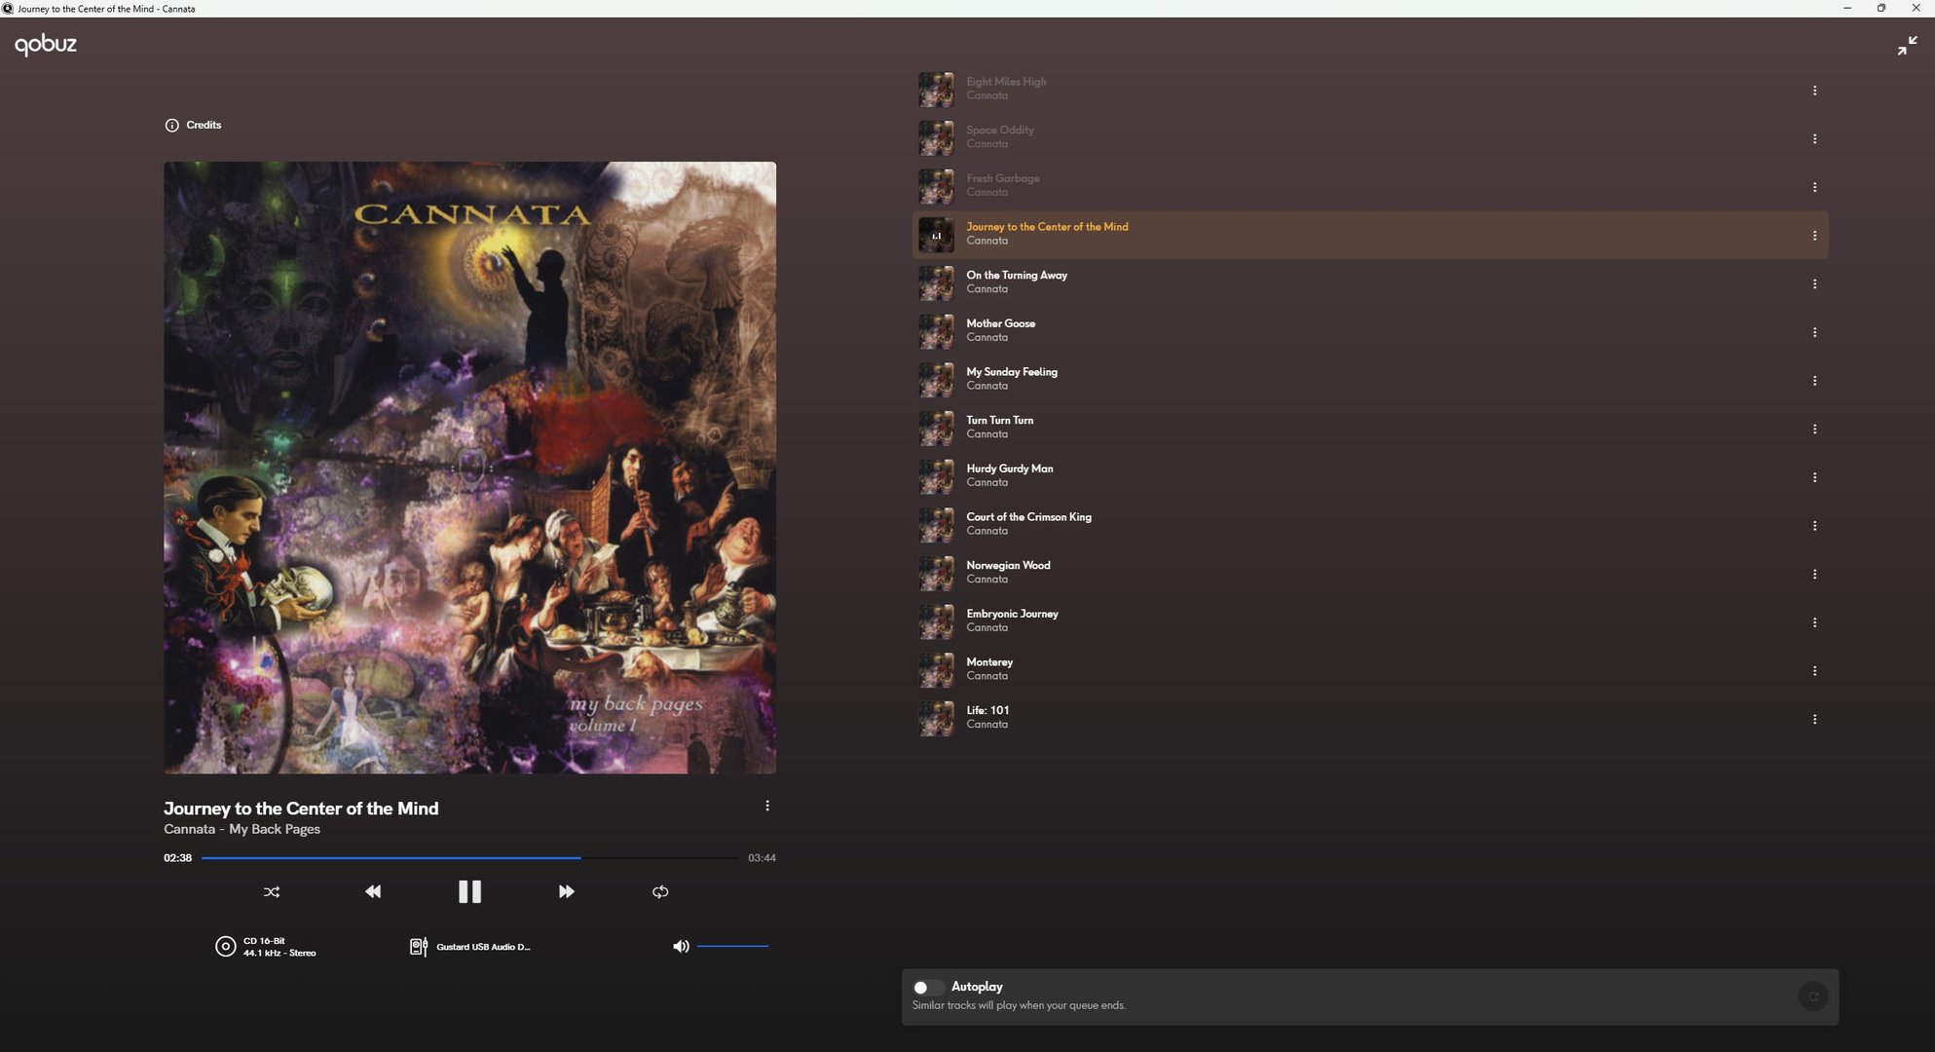This screenshot has height=1052, width=1935.
Task: Click the Cannata - My Back Pages link
Action: (242, 829)
